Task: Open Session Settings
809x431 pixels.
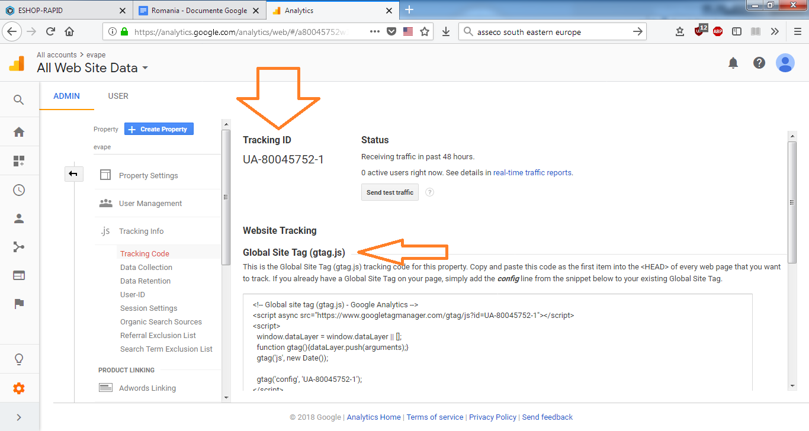Action: (149, 308)
